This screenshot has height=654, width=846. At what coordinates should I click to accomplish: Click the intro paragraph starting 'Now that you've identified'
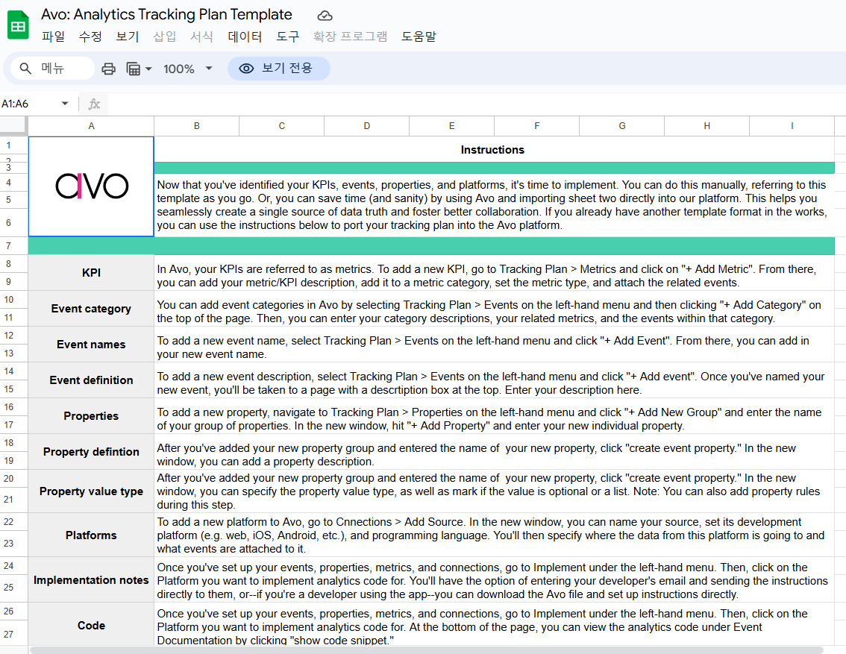pos(492,205)
